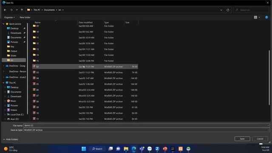Select Documents in the breadcrumb path
272x153 pixels.
click(x=49, y=10)
